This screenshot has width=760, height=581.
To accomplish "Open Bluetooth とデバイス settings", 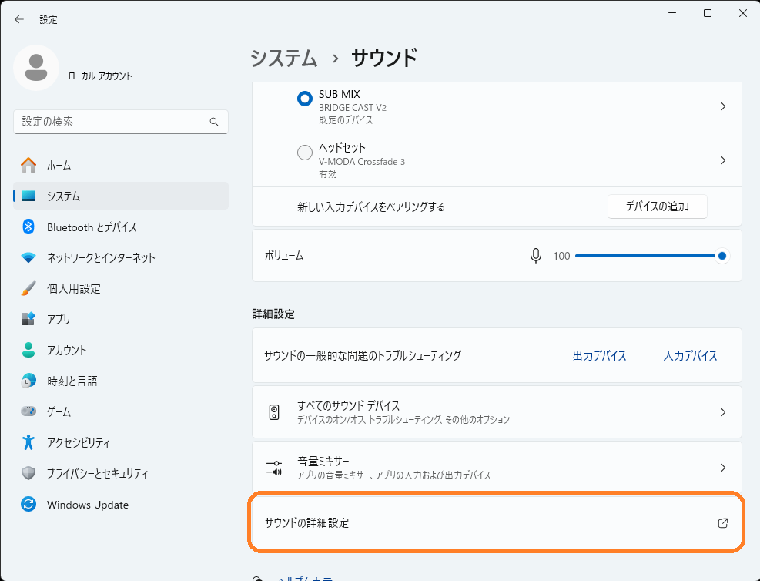I will pos(121,227).
